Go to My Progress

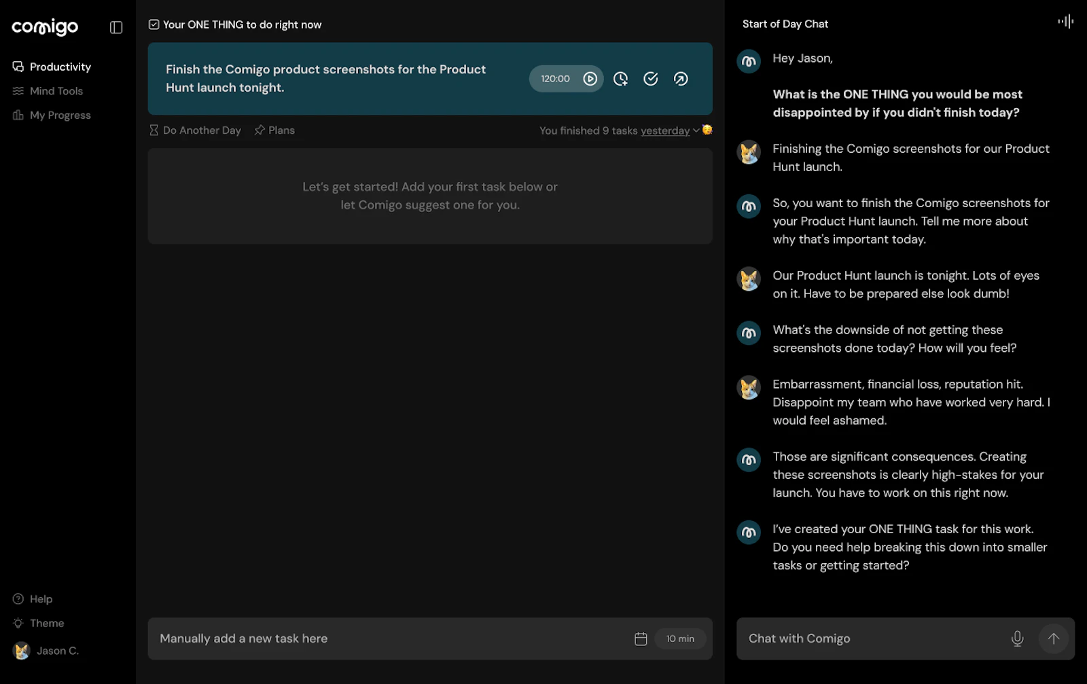[x=52, y=115]
